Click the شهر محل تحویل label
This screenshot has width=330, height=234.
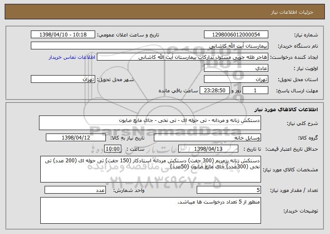(x=115, y=79)
